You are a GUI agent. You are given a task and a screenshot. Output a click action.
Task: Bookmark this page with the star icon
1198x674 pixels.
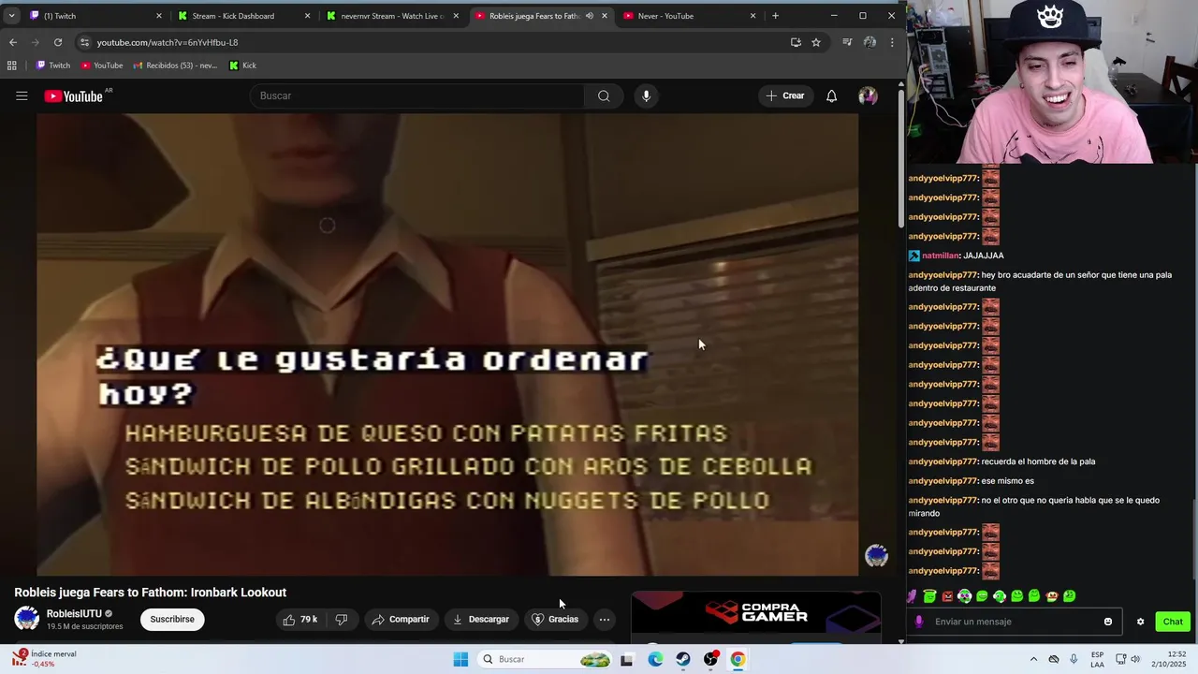(816, 42)
